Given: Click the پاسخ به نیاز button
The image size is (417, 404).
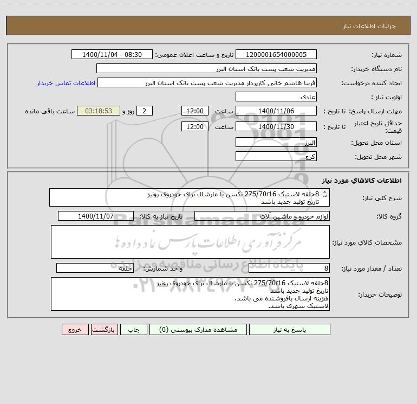Looking at the screenshot, I should coord(289,329).
